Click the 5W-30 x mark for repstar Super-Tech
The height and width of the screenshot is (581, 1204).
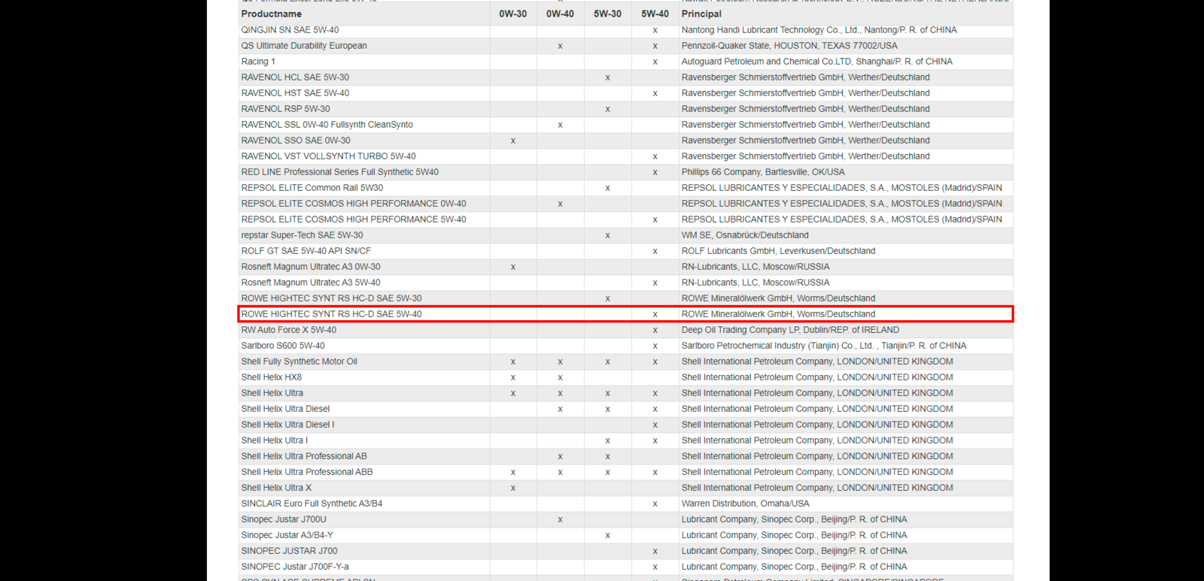coord(607,235)
